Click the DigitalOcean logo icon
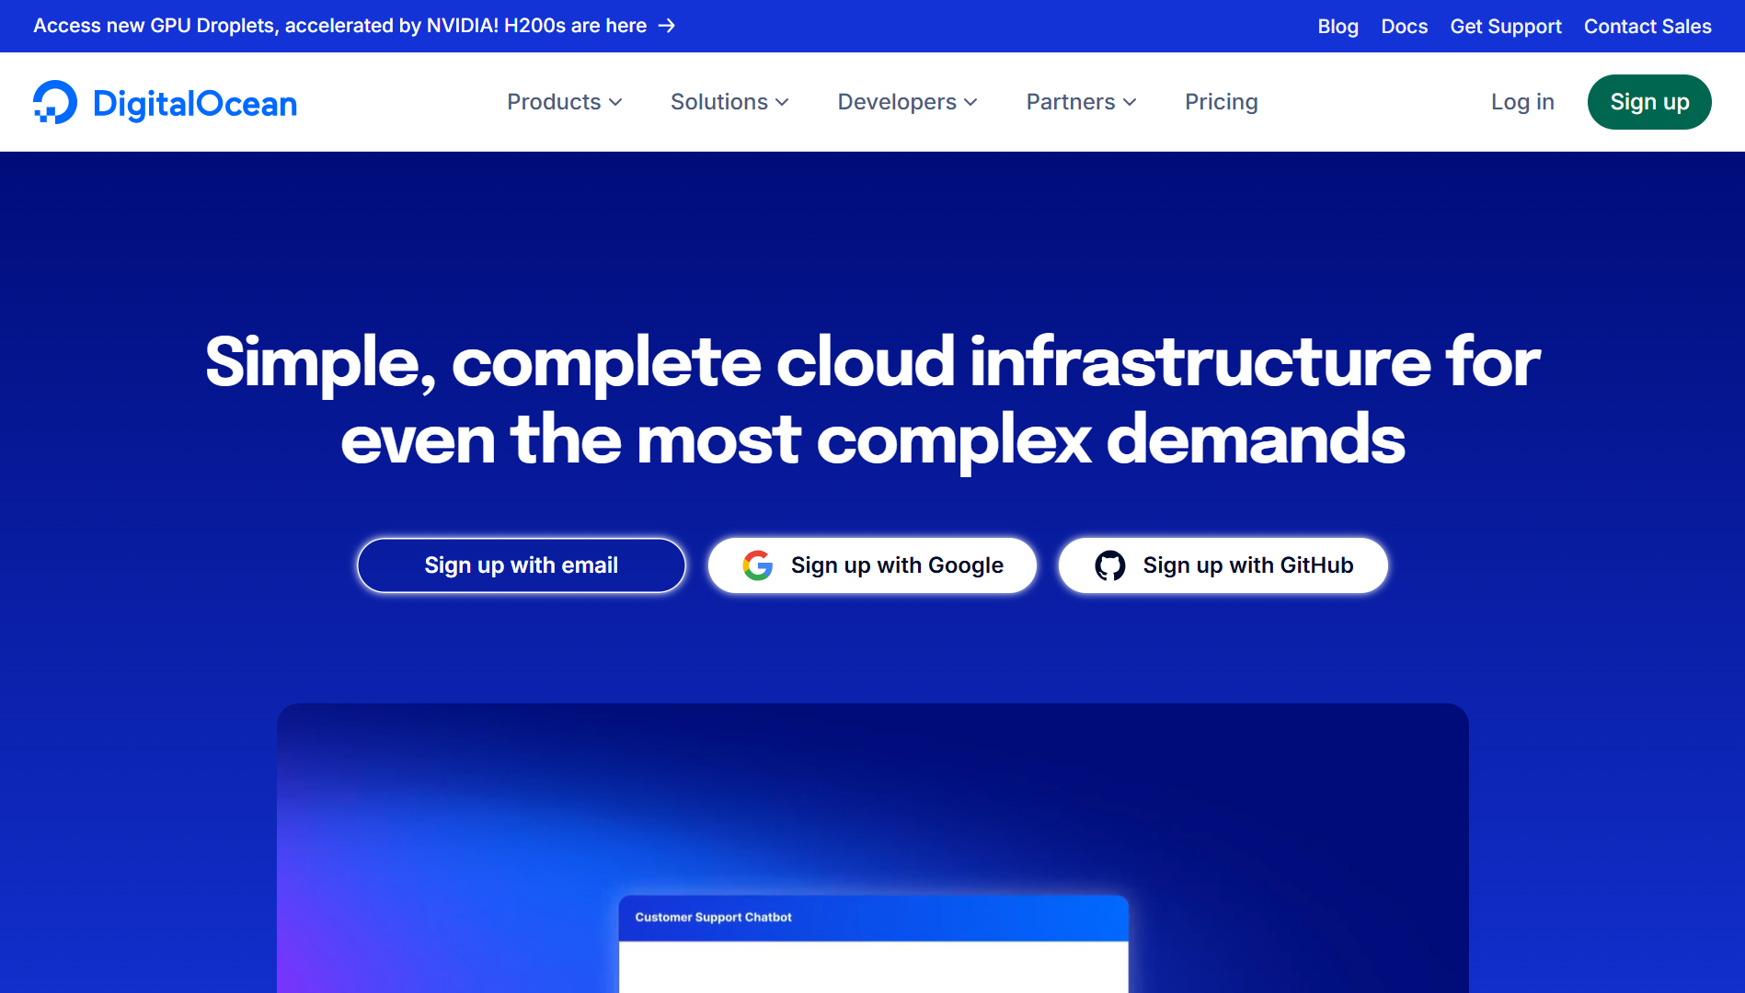Image resolution: width=1745 pixels, height=993 pixels. click(55, 102)
